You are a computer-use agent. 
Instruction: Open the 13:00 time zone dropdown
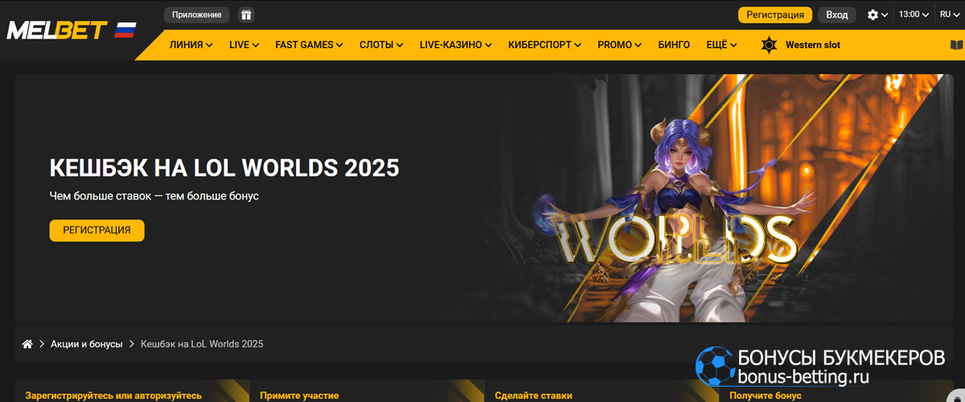tap(914, 14)
